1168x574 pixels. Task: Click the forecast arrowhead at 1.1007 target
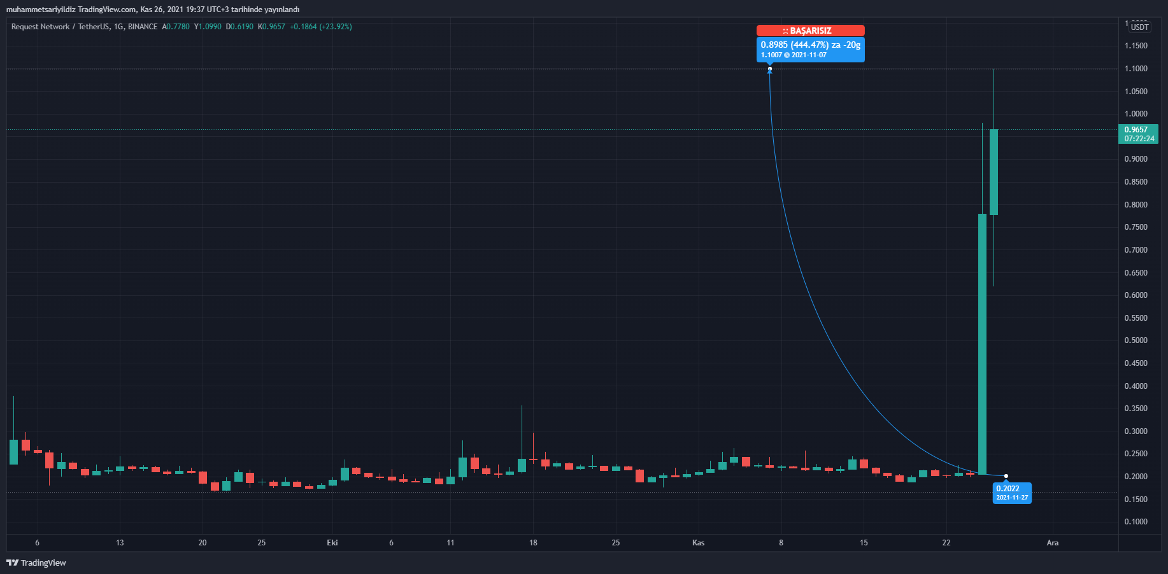click(770, 70)
